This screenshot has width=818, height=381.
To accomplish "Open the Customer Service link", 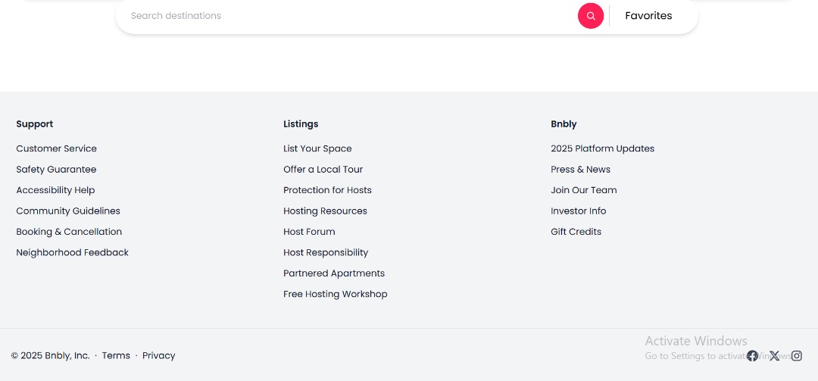I will click(57, 149).
